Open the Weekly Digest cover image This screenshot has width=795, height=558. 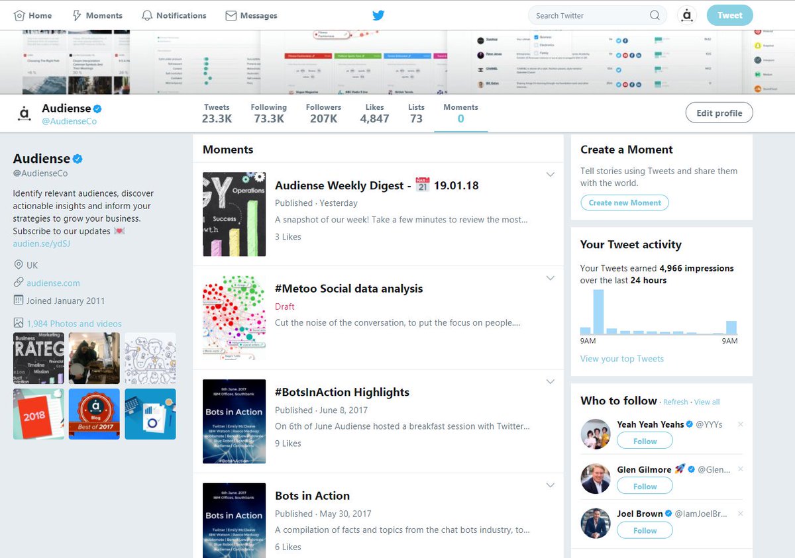point(234,214)
